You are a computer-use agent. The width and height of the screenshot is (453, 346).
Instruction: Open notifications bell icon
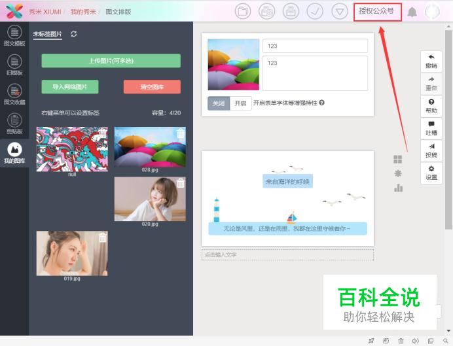pyautogui.click(x=412, y=12)
